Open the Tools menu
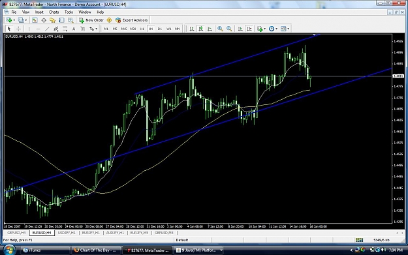Image resolution: width=408 pixels, height=255 pixels. click(69, 12)
